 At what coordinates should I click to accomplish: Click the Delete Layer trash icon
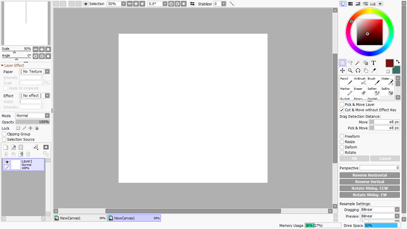point(28,154)
